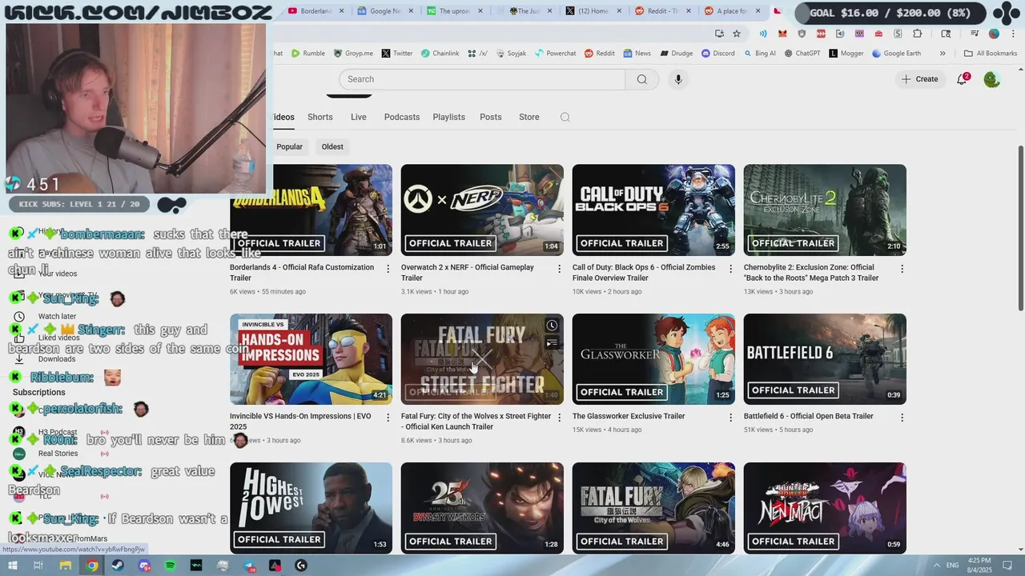
Task: Click the MetaMask fox extension icon
Action: [782, 34]
